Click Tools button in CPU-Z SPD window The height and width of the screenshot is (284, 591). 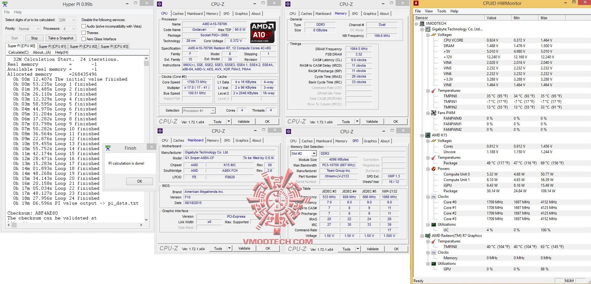click(347, 249)
